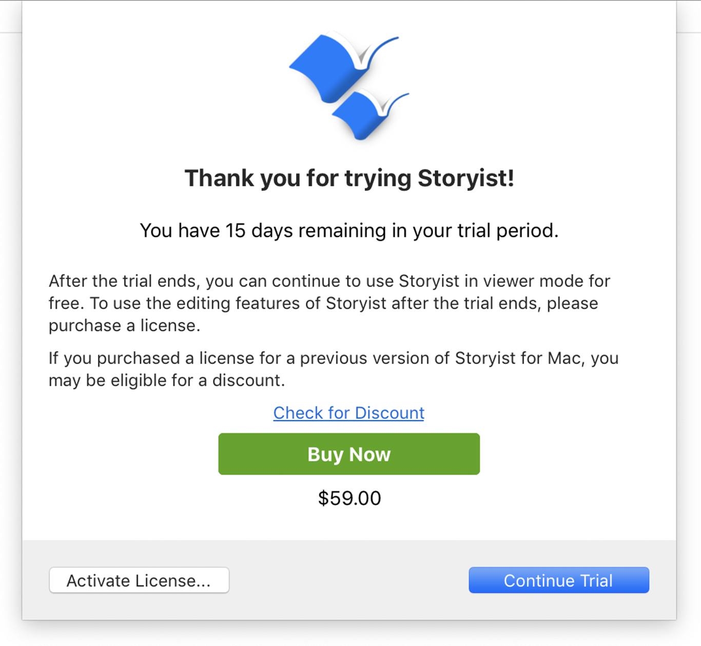Open the Activate License dialog
This screenshot has width=701, height=646.
pyautogui.click(x=139, y=580)
